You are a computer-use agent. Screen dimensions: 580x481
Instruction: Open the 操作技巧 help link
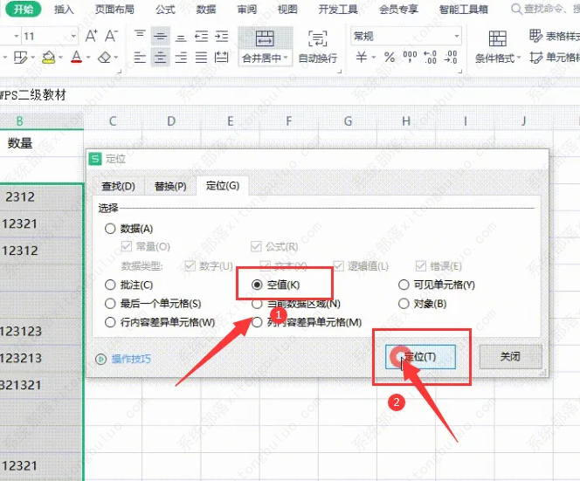tap(130, 359)
